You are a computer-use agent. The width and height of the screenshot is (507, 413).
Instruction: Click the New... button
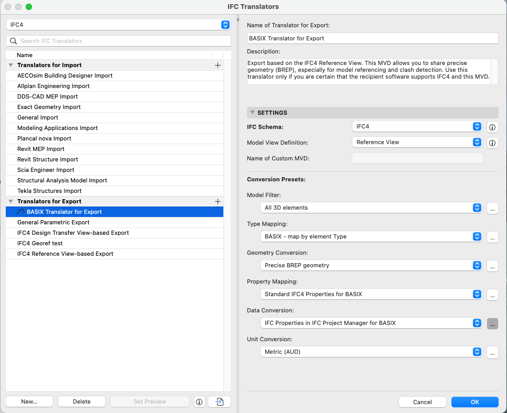point(29,401)
